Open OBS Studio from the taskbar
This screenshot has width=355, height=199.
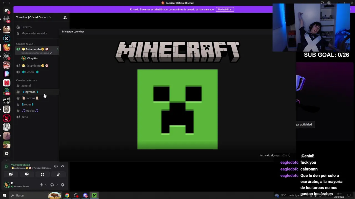coord(76,195)
